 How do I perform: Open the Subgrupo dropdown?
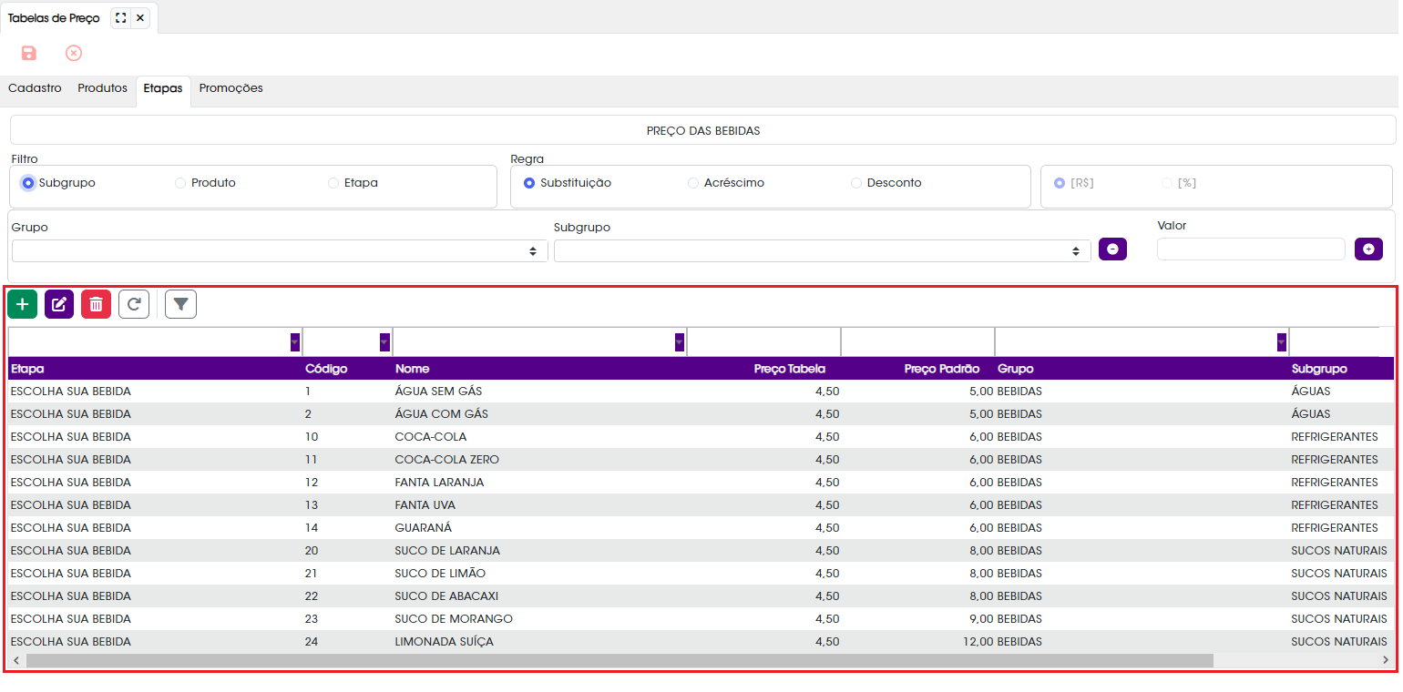tap(822, 251)
